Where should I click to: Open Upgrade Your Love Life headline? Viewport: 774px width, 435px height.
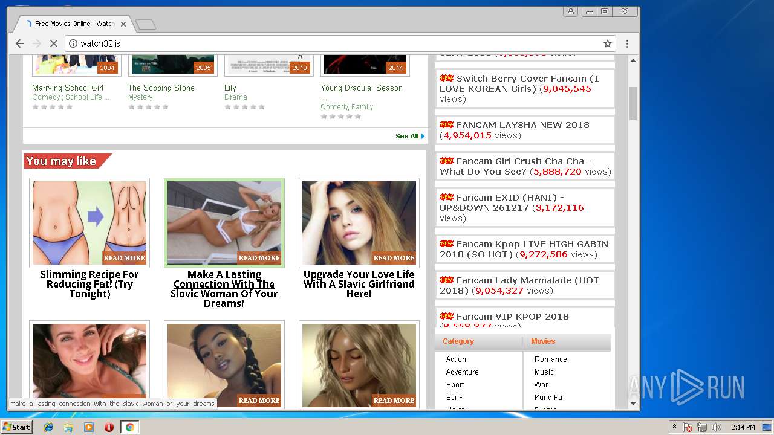click(359, 284)
